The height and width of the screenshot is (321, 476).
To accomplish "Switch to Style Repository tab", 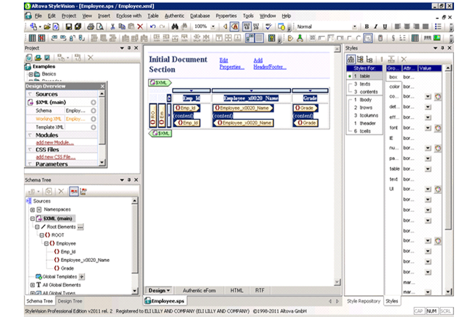I will click(x=363, y=301).
